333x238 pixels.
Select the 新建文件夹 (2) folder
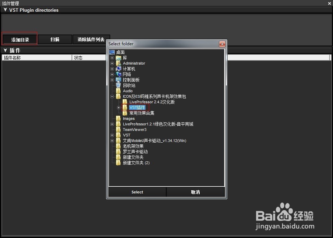coord(136,163)
